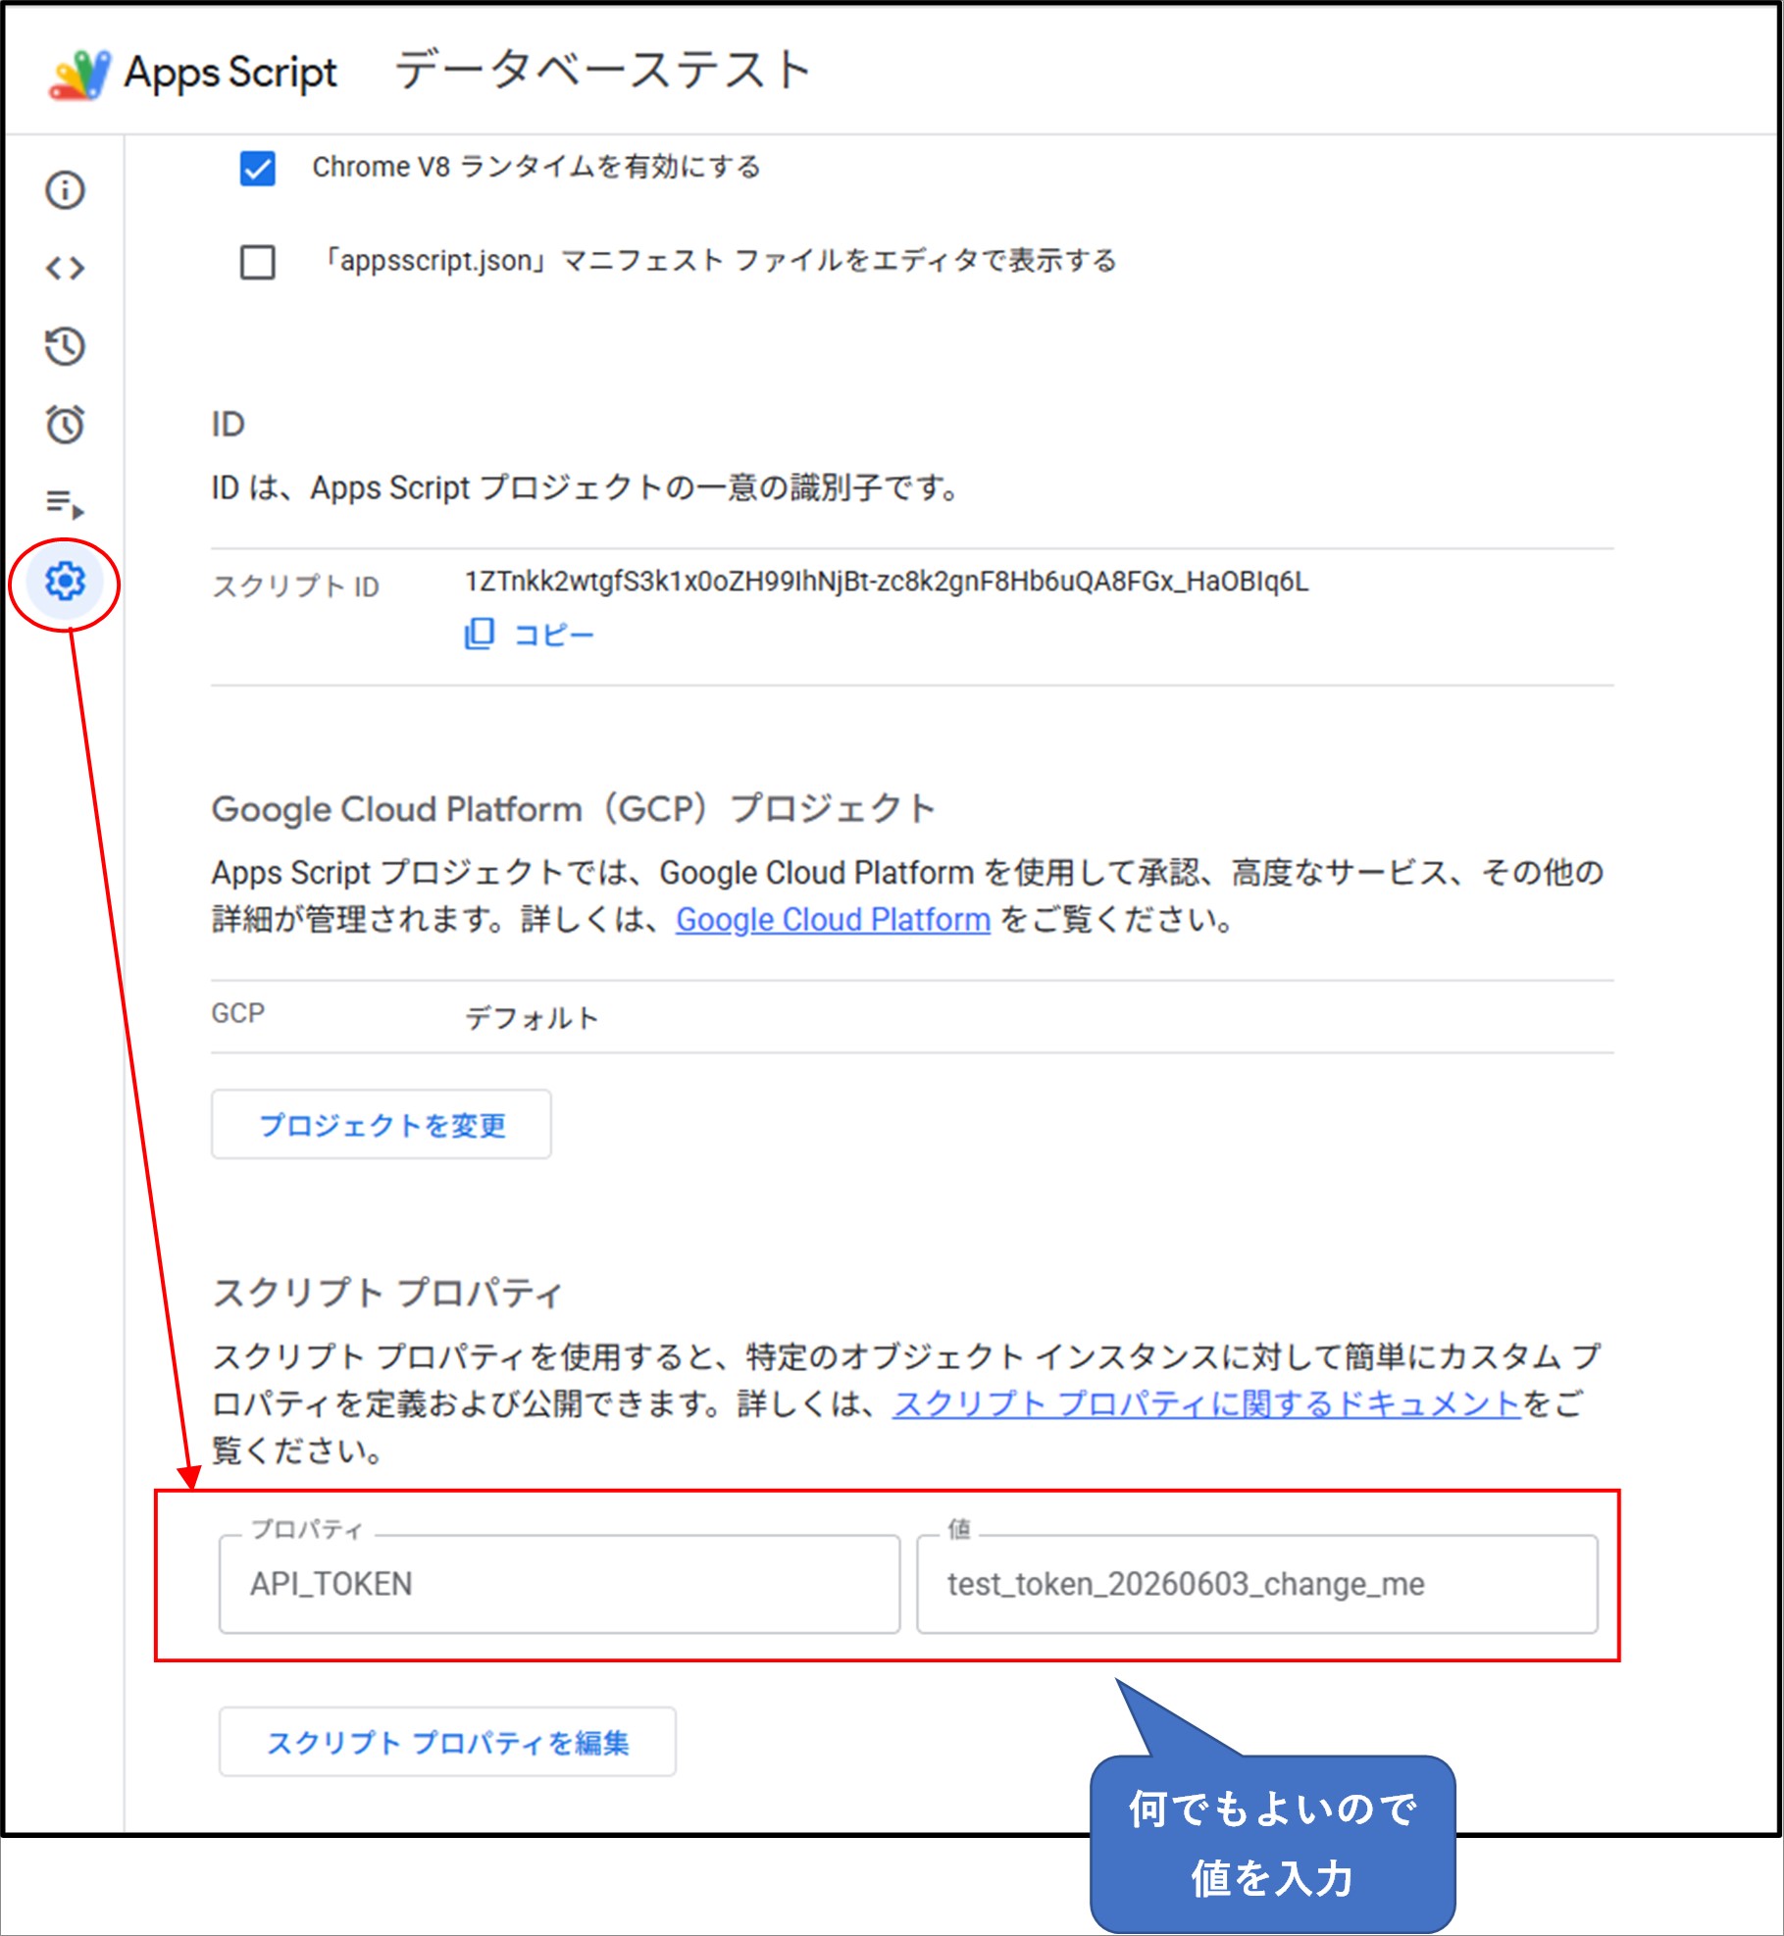
Task: Select the script ID string text
Action: pos(887,582)
